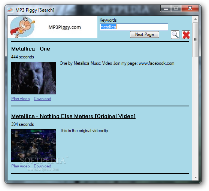Screen dimensions: 209x191
Task: Play Video for Metallica - One
Action: pos(21,98)
